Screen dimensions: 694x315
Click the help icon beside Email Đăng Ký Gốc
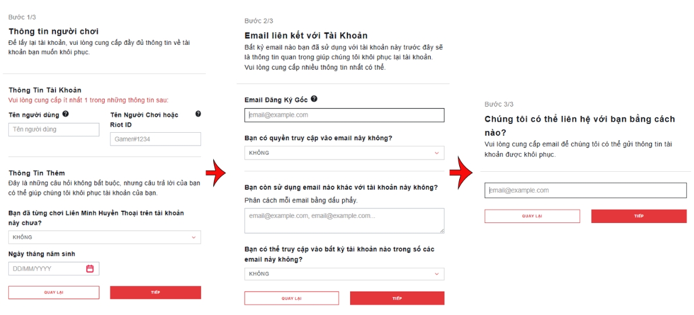314,100
